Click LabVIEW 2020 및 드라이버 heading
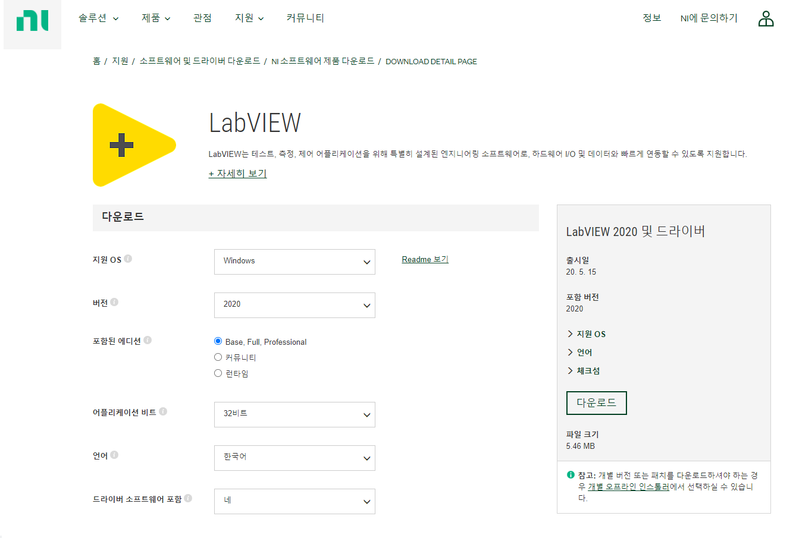 (636, 231)
